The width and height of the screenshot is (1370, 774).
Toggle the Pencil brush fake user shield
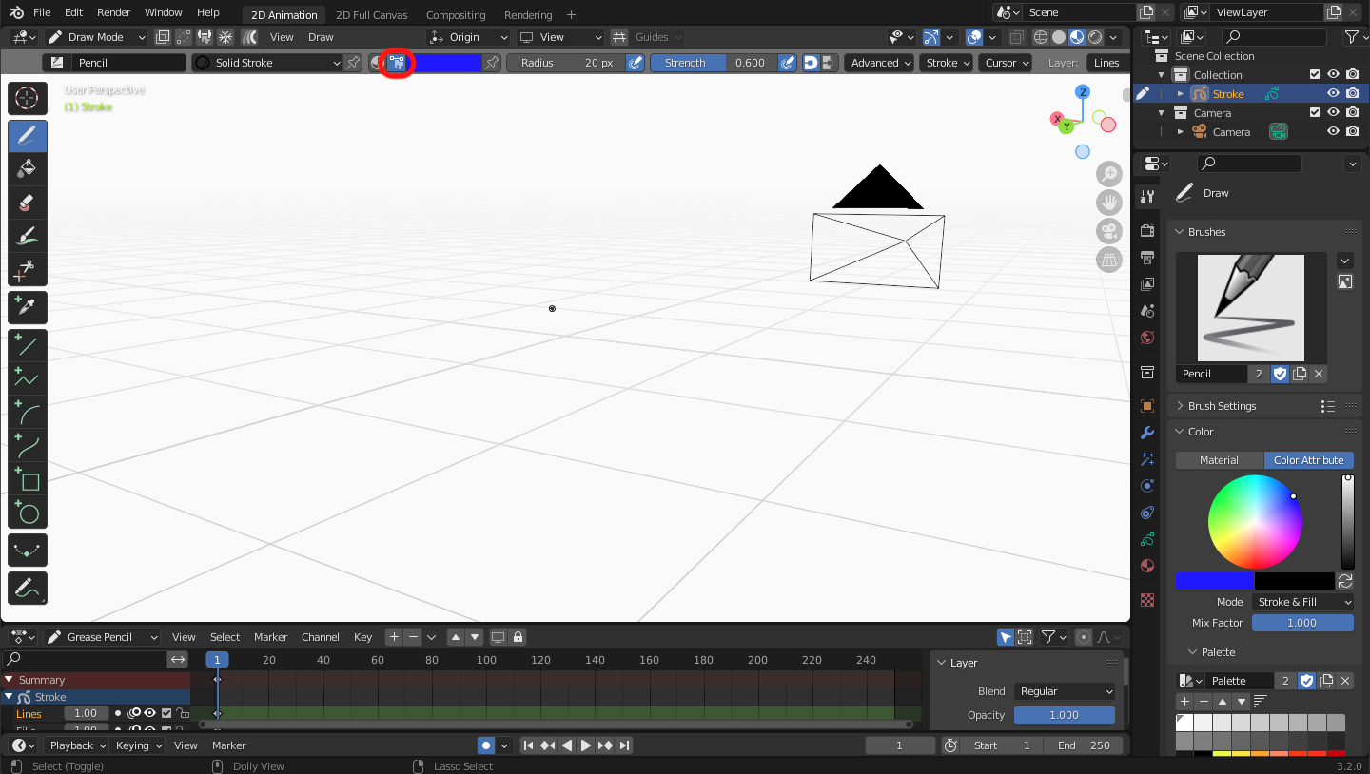[x=1281, y=374]
